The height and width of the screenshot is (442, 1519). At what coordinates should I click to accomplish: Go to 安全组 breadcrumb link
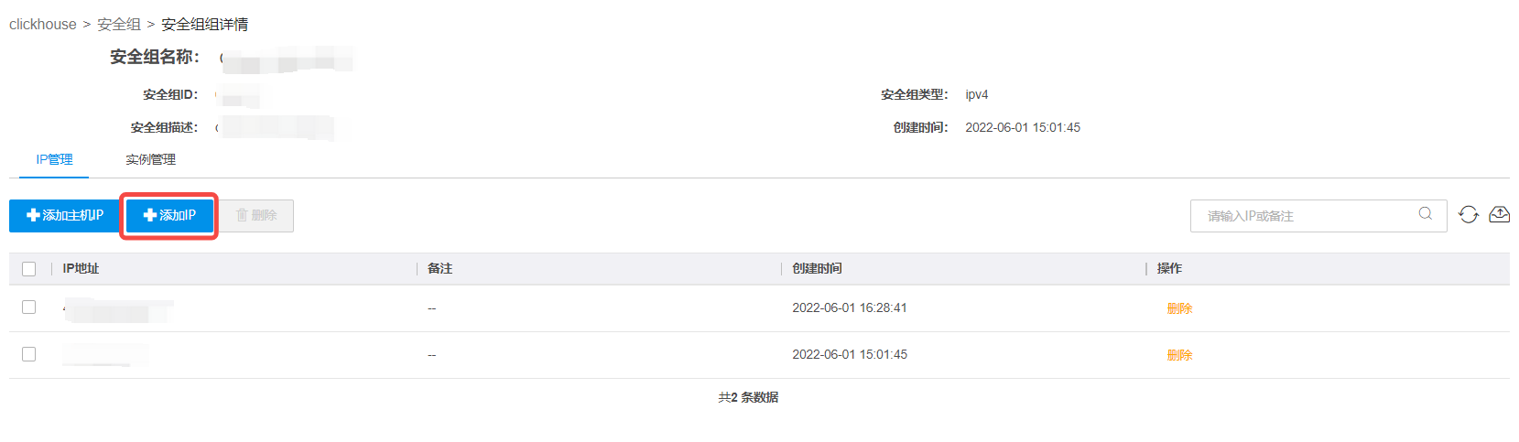tap(119, 25)
